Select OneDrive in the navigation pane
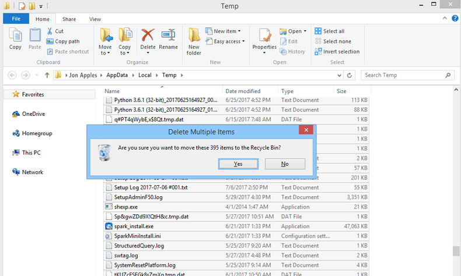 point(33,114)
